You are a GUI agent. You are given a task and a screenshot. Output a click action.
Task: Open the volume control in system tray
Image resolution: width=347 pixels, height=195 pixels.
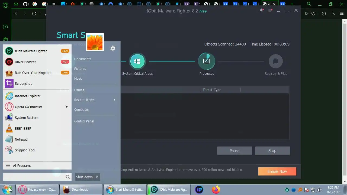click(320, 190)
